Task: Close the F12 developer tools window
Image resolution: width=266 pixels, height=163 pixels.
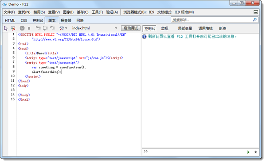Action: click(253, 3)
